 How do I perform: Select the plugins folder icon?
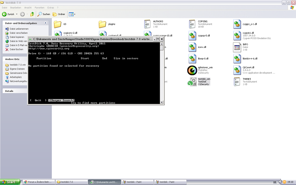coord(102,24)
